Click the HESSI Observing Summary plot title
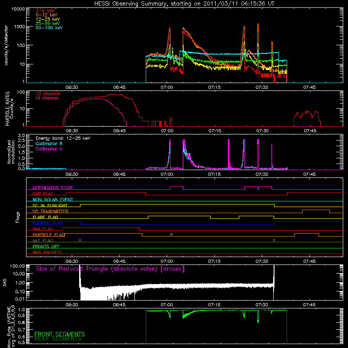The width and height of the screenshot is (348, 348). pos(184,3)
